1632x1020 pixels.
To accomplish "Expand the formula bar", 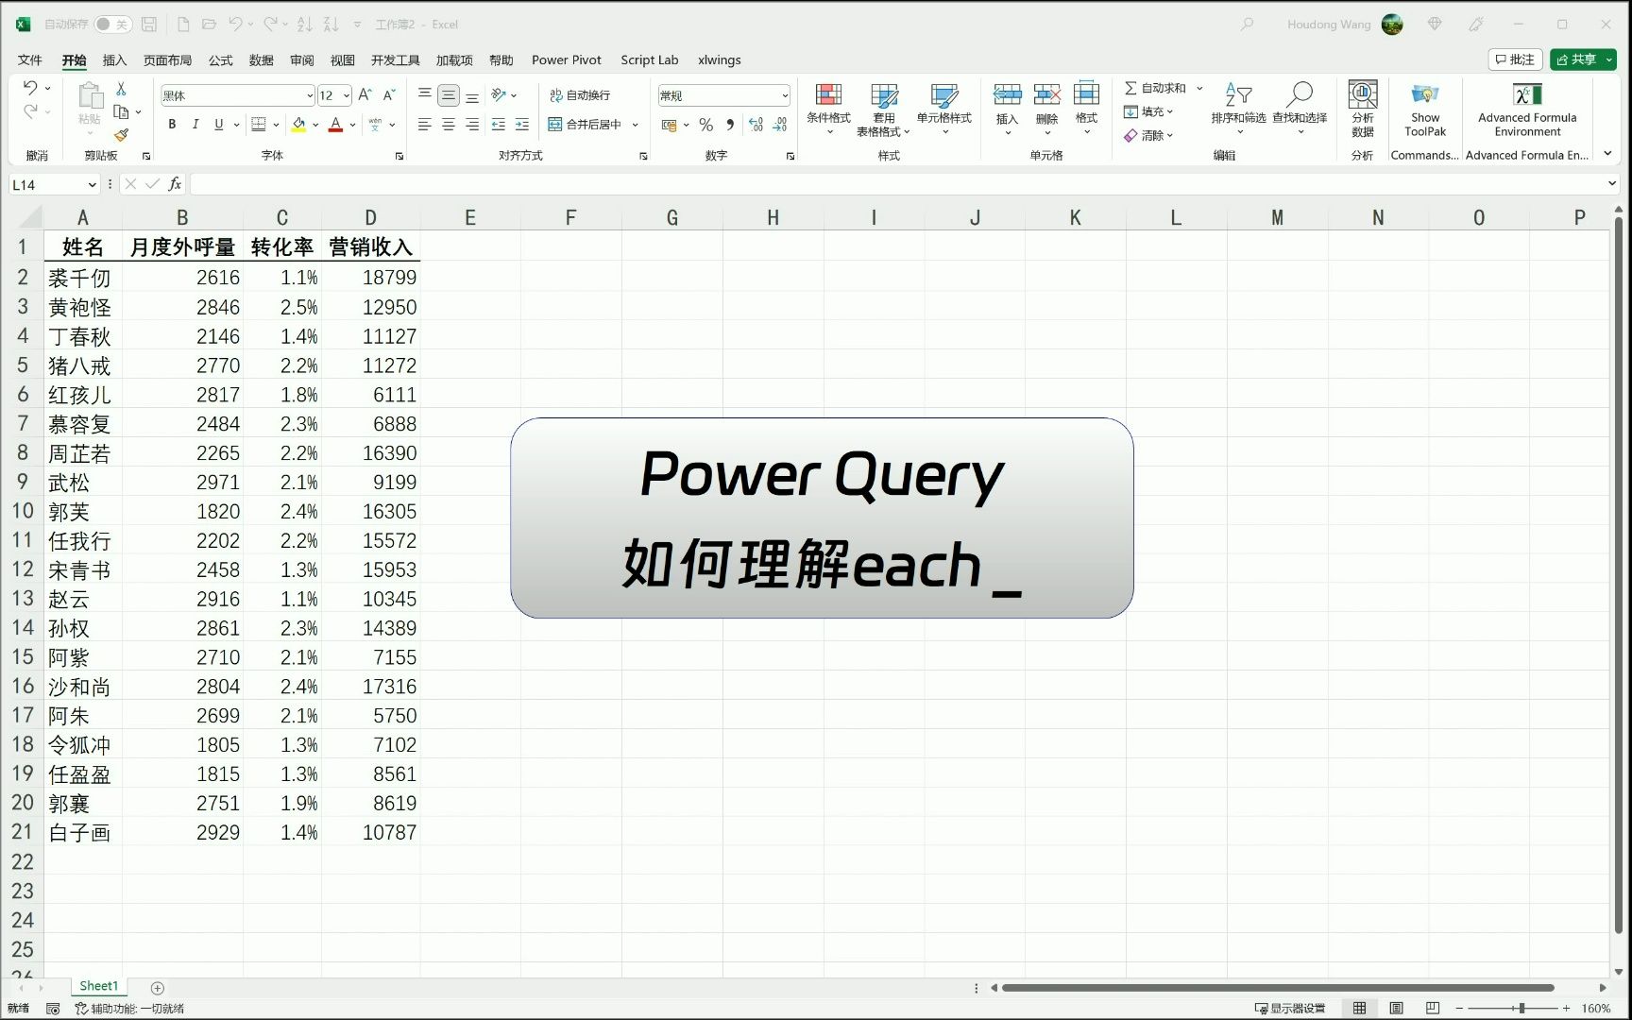I will pos(1612,184).
